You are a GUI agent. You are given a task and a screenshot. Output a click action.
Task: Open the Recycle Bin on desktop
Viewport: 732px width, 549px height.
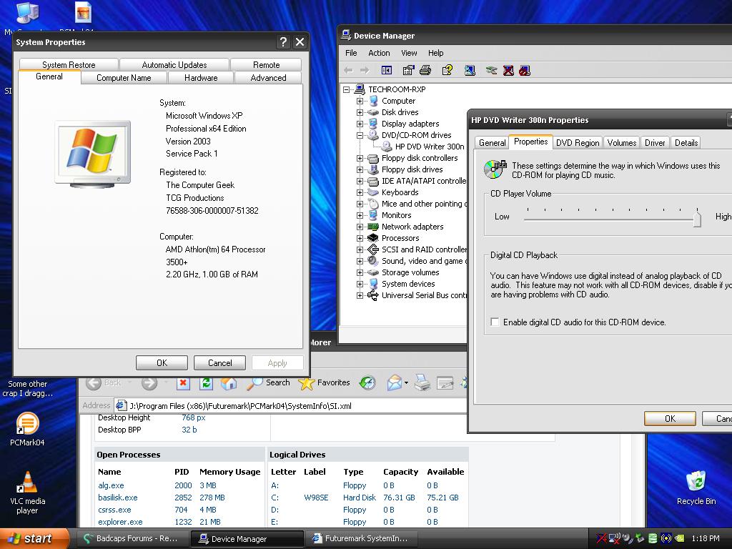696,481
